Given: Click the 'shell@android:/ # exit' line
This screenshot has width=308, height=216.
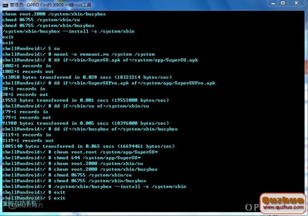Looking at the screenshot, I should tap(34, 192).
